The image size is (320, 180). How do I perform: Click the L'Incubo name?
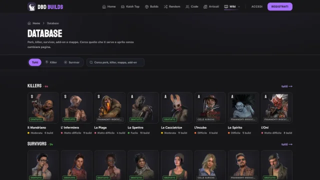tap(200, 127)
